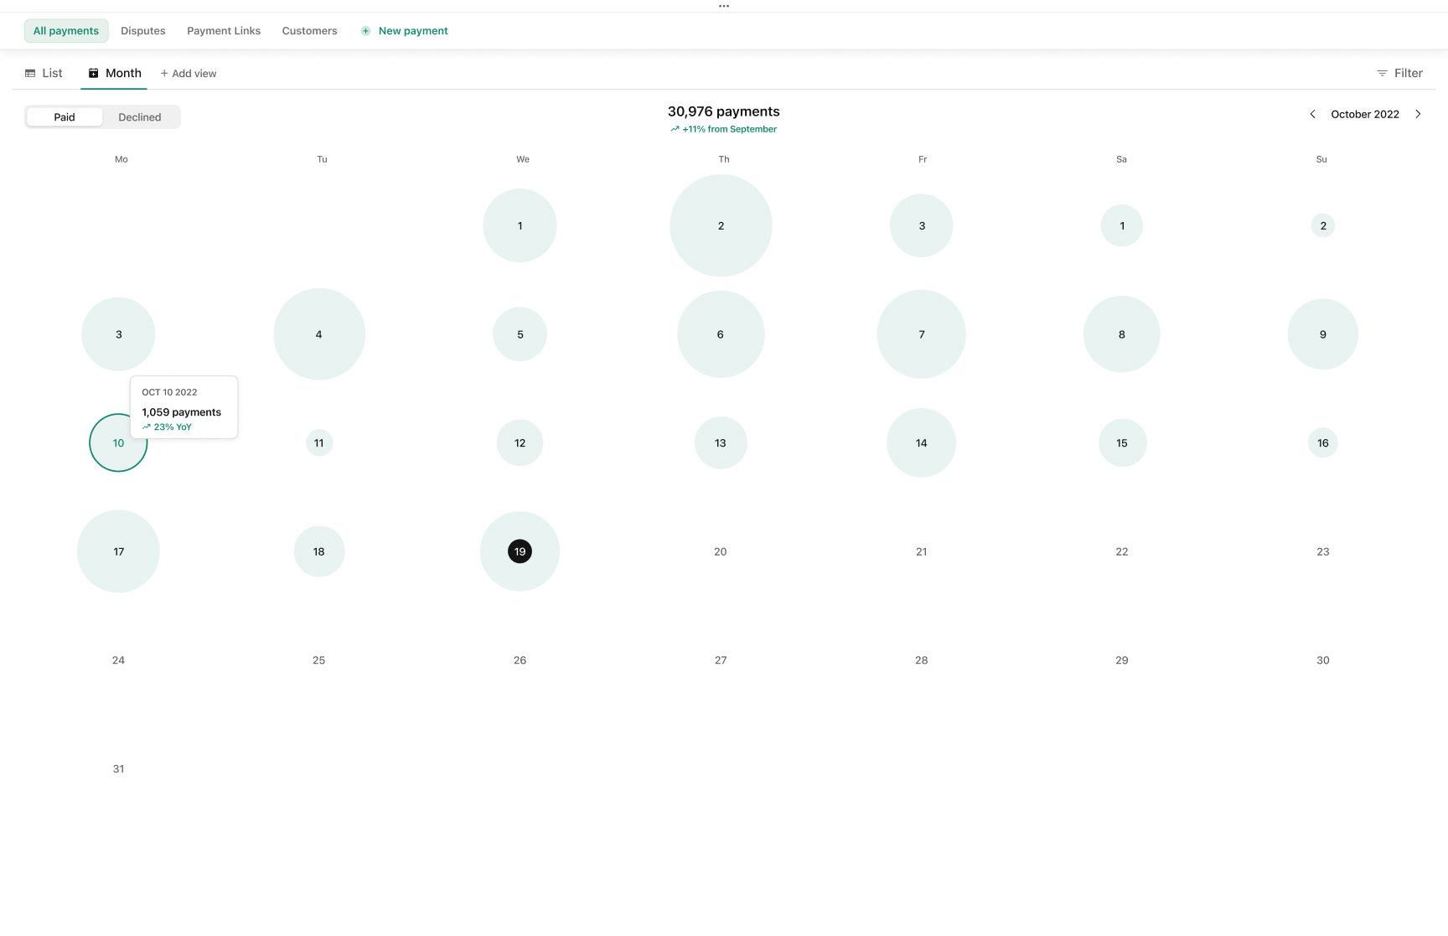Click on day 30
Viewport: 1448px width, 936px height.
[x=1323, y=660]
